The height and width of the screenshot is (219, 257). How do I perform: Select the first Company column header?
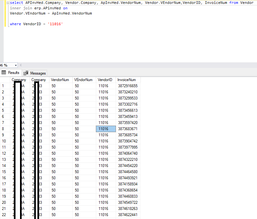pyautogui.click(x=19, y=80)
